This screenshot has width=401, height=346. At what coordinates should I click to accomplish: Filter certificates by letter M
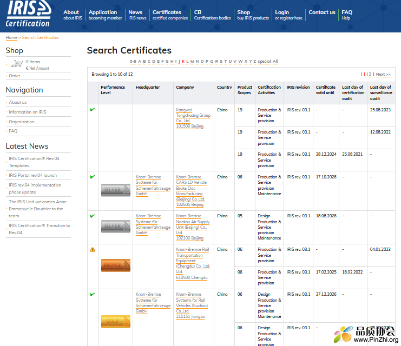[x=192, y=61]
